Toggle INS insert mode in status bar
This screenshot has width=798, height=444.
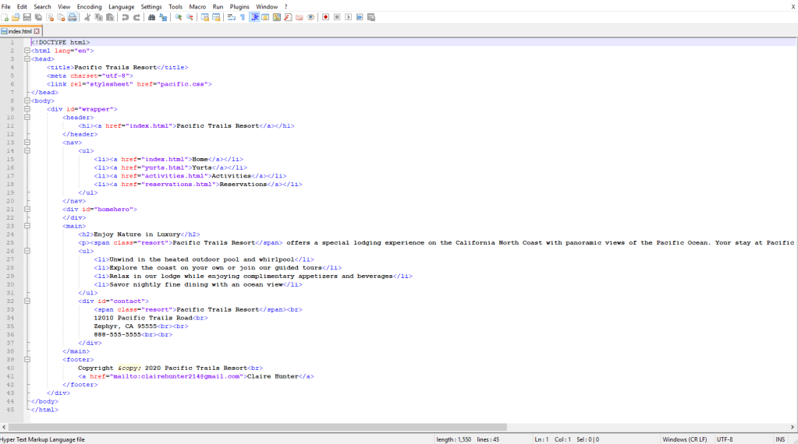point(780,439)
